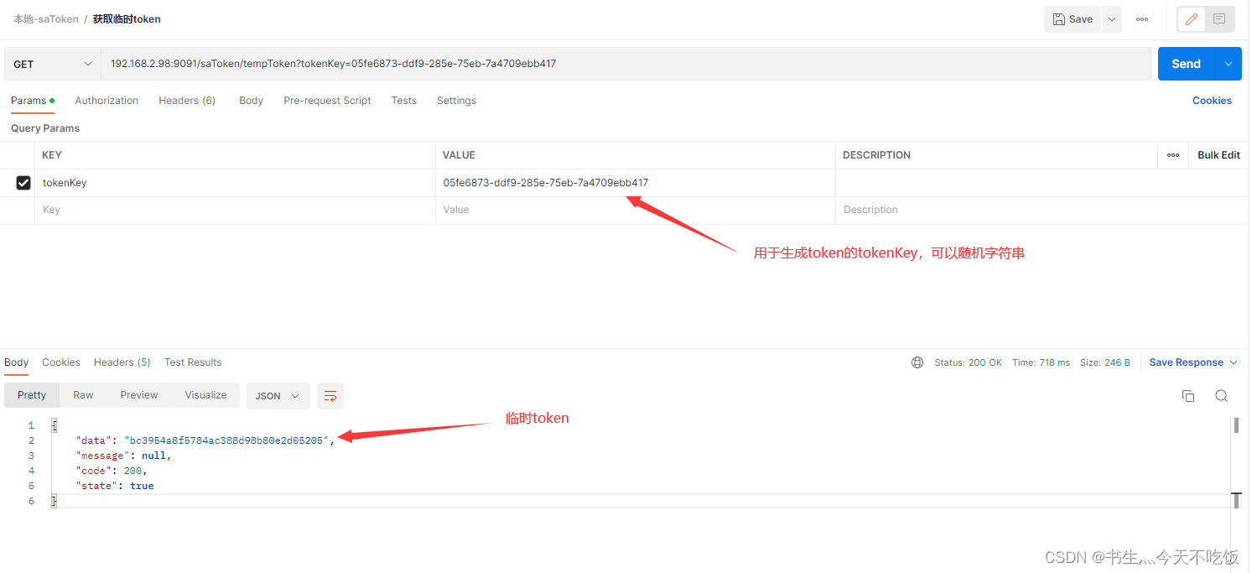1252x573 pixels.
Task: Click the 本地-saToken breadcrumb
Action: pyautogui.click(x=46, y=18)
